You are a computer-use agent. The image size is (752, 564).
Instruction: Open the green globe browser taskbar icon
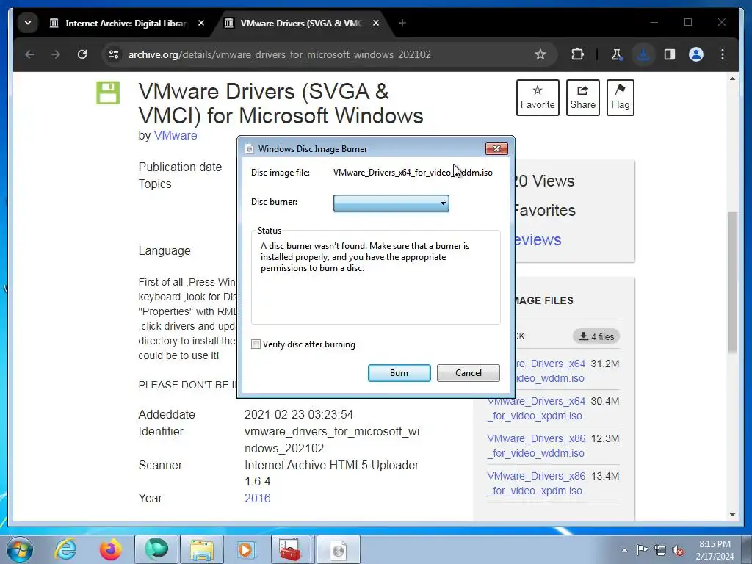[x=156, y=549]
